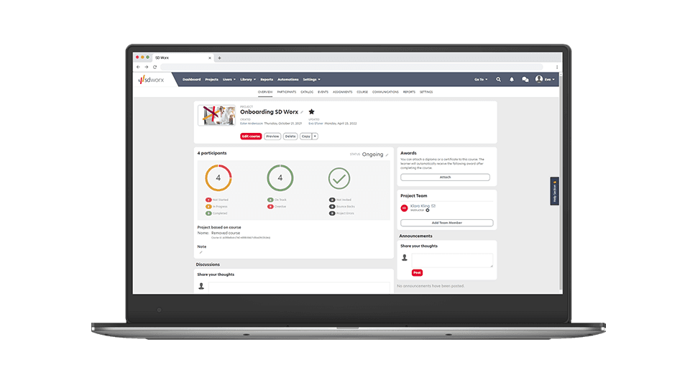Viewport: 690px width, 388px height.
Task: Click the Announcements thoughts text box
Action: pos(452,260)
